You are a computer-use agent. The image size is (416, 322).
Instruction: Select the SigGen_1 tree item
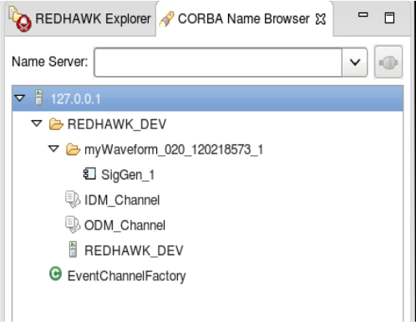click(x=128, y=175)
